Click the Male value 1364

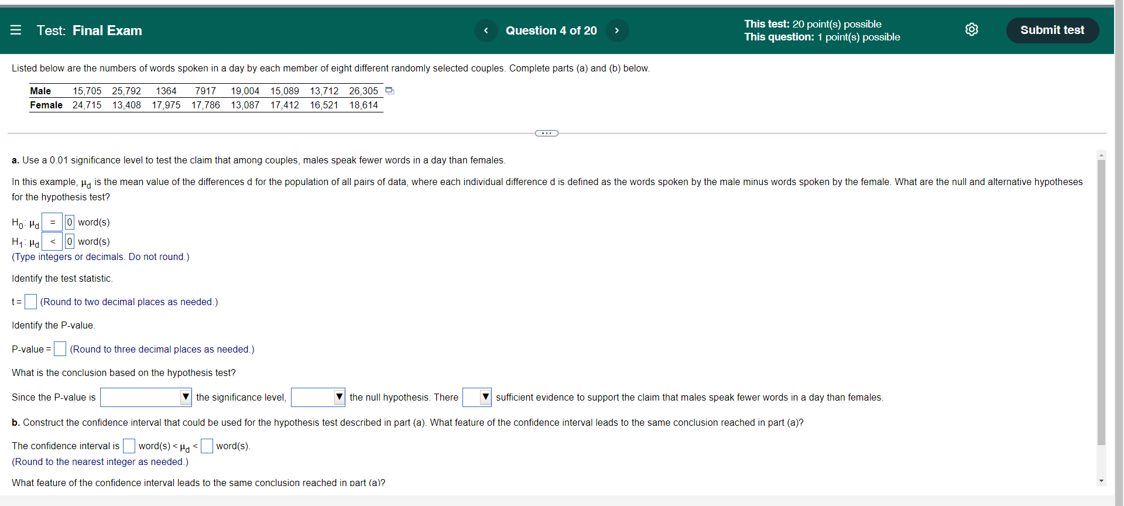(166, 91)
